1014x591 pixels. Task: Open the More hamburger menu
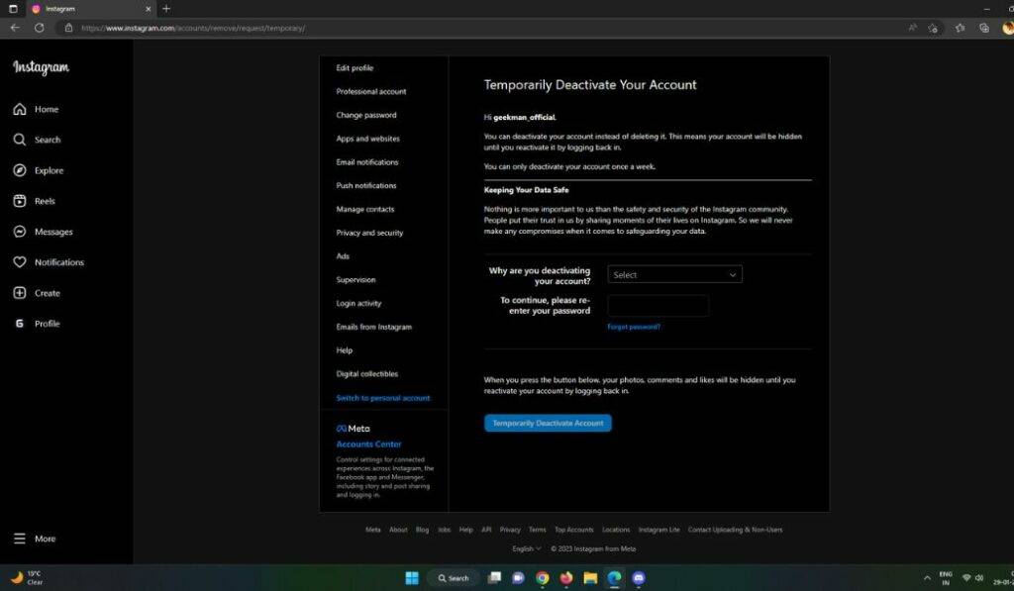click(x=20, y=540)
